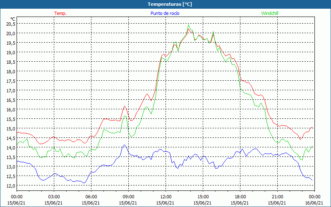Click the 14,5 y-axis value
The width and height of the screenshot is (331, 207).
(x=11, y=138)
